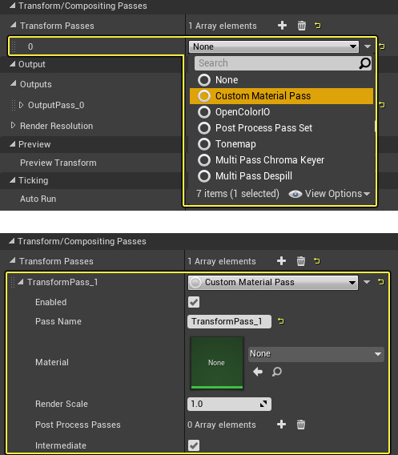This screenshot has height=455, width=398.
Task: Open TransformPass_1 element options arrow
Action: coord(367,282)
